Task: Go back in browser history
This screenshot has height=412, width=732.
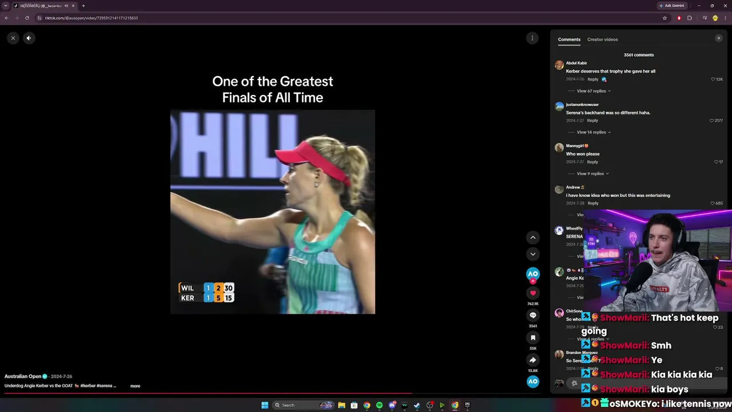Action: click(6, 18)
